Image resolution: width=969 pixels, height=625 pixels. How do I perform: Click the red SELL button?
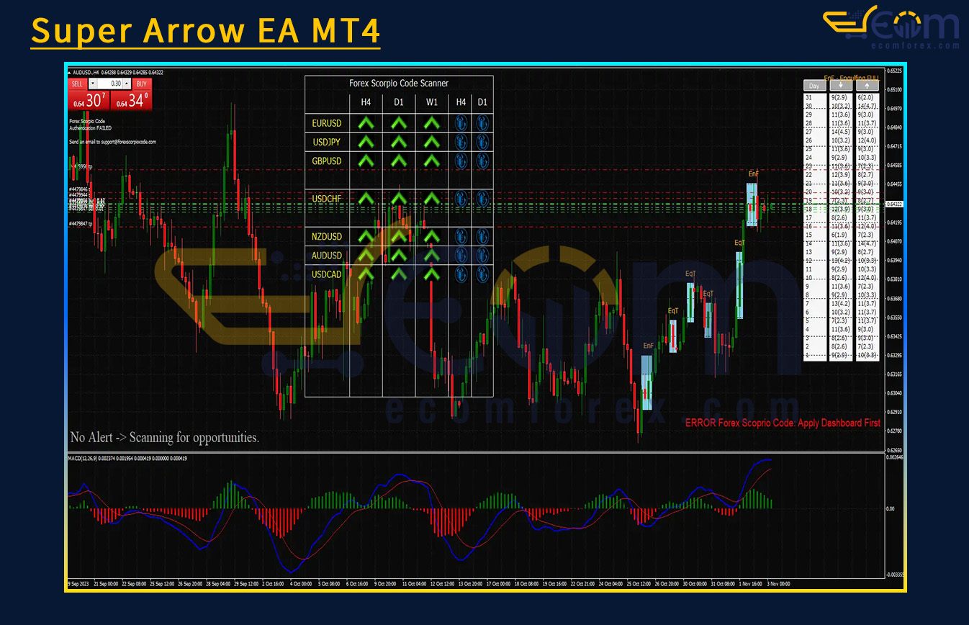tap(78, 84)
